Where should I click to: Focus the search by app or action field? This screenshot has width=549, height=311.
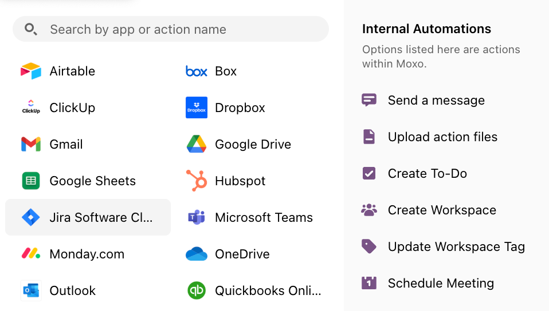click(172, 29)
